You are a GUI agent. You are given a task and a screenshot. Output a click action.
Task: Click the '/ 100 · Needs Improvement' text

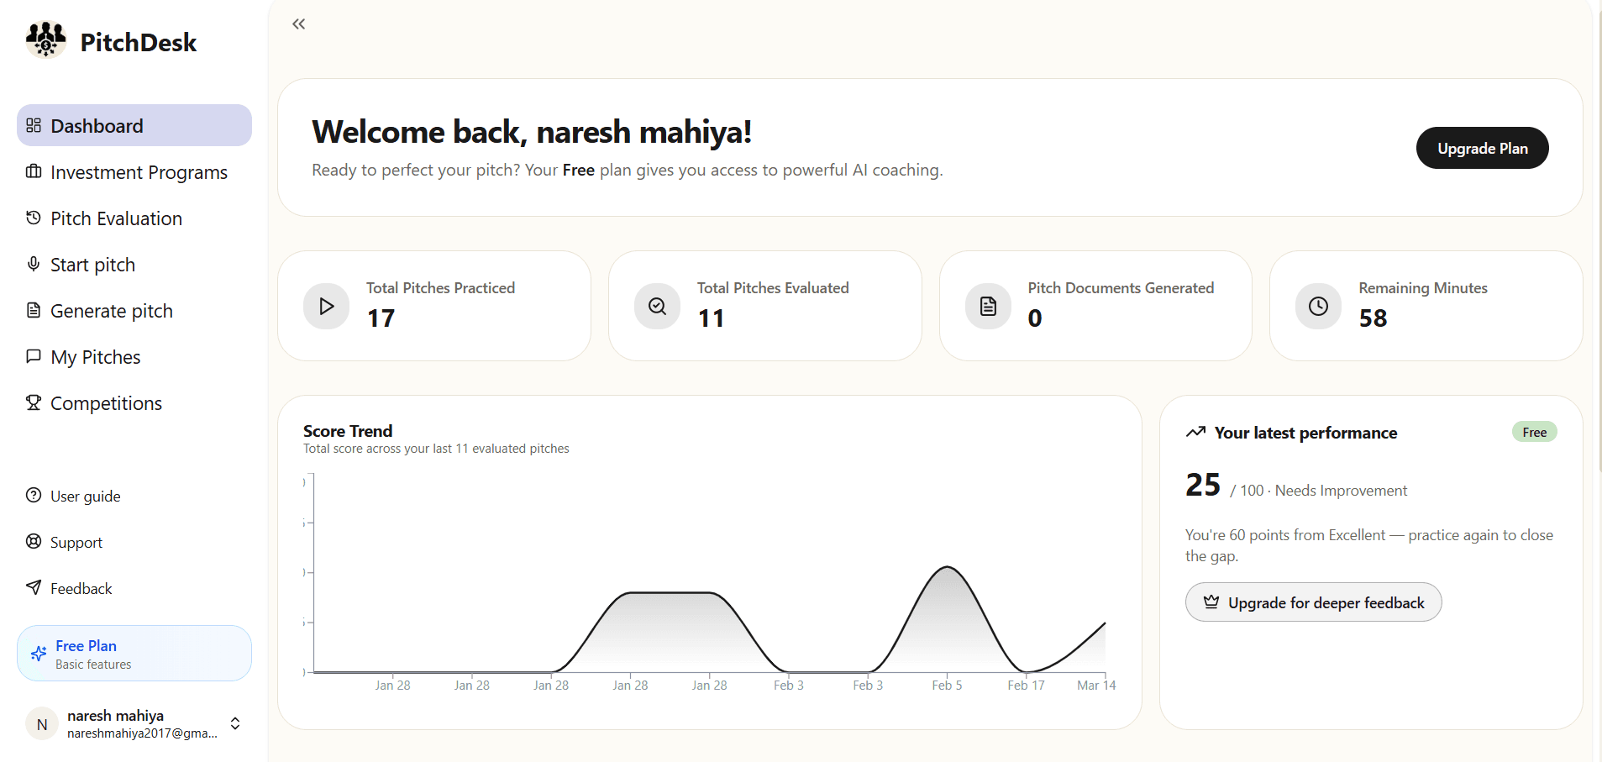1318,491
